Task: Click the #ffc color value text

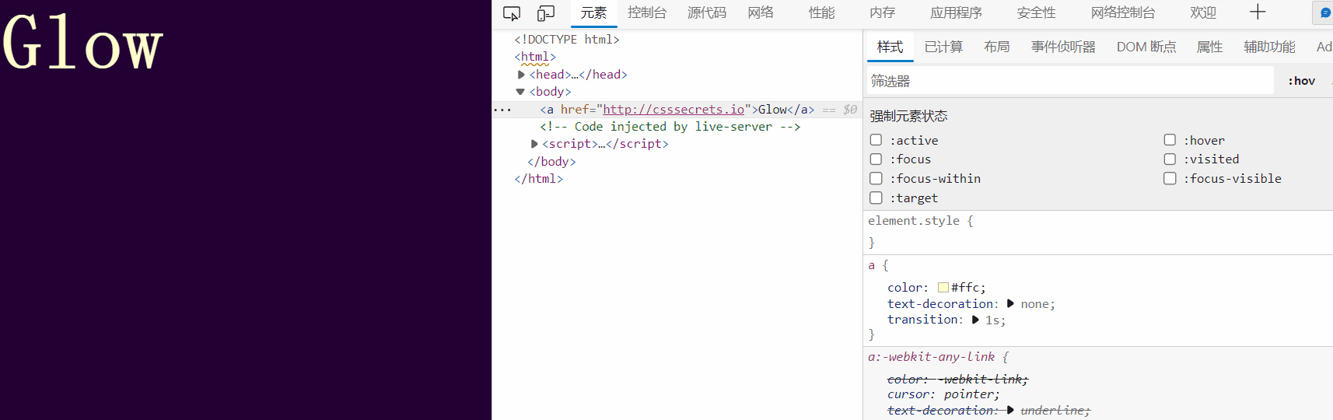Action: point(965,288)
